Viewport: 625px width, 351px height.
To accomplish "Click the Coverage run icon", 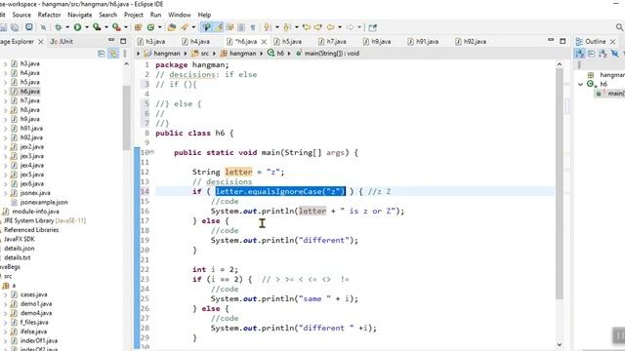I will pos(97,27).
